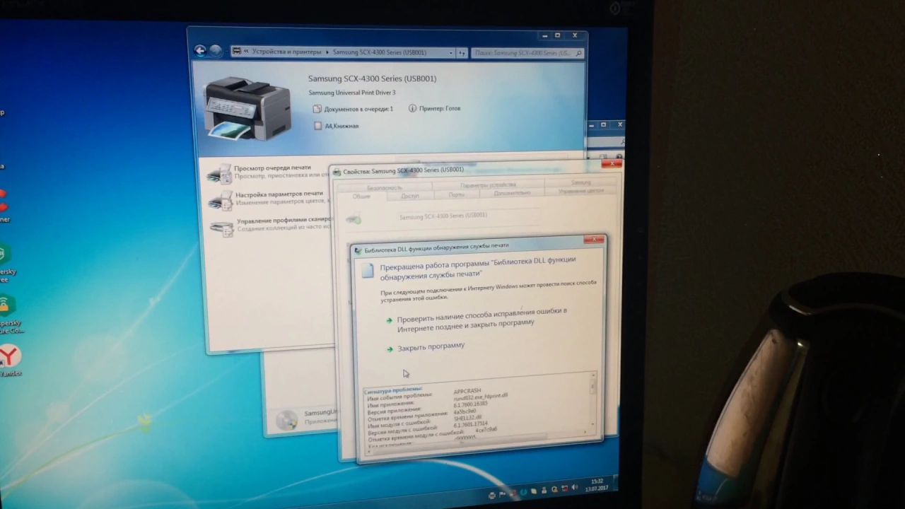Click the 'Сигнатура проблемы' heading
Viewport: 905px width, 509px height.
coord(392,390)
